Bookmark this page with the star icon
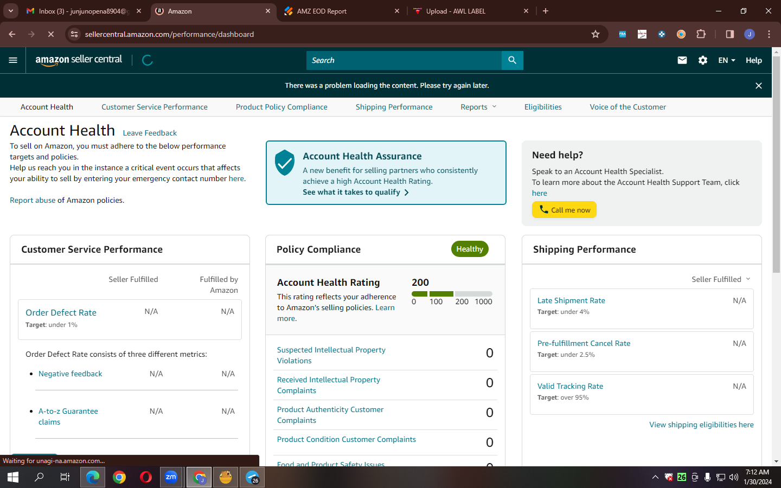The image size is (781, 488). tap(596, 34)
